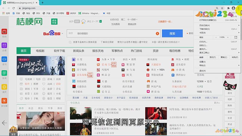Click the JD icon next to 京东超市

(173, 65)
